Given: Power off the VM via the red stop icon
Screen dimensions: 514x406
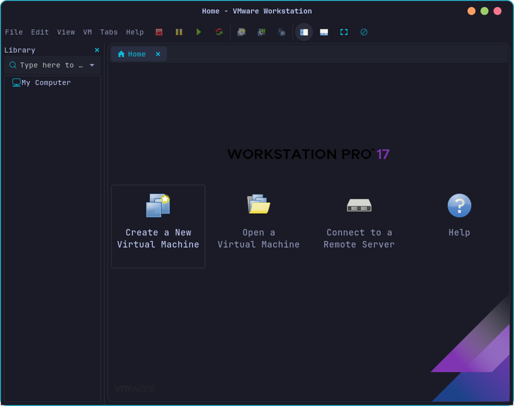Looking at the screenshot, I should (x=159, y=31).
